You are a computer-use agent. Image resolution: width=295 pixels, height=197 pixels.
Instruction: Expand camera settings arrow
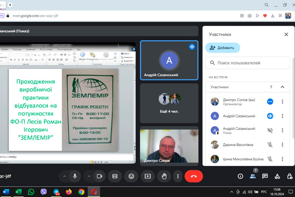click(89, 176)
